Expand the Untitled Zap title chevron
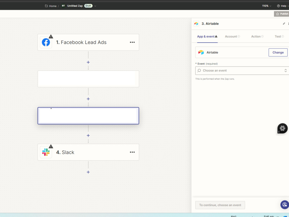 [x=95, y=6]
